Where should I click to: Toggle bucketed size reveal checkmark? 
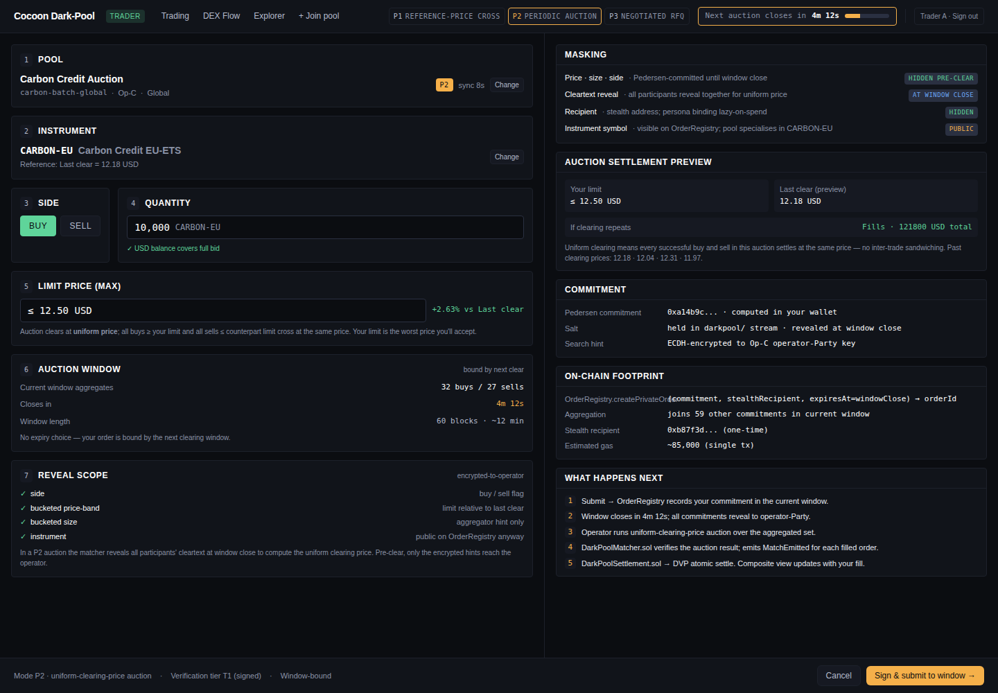click(23, 523)
